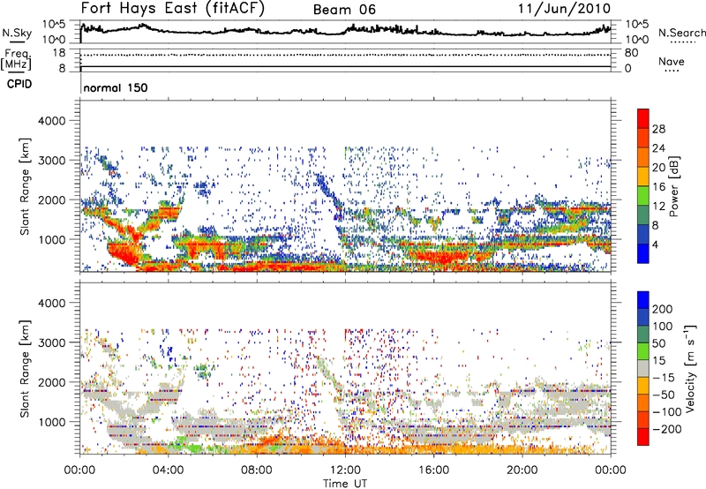
Task: Click the "200" tick on Velocity colorbar
Action: 663,309
